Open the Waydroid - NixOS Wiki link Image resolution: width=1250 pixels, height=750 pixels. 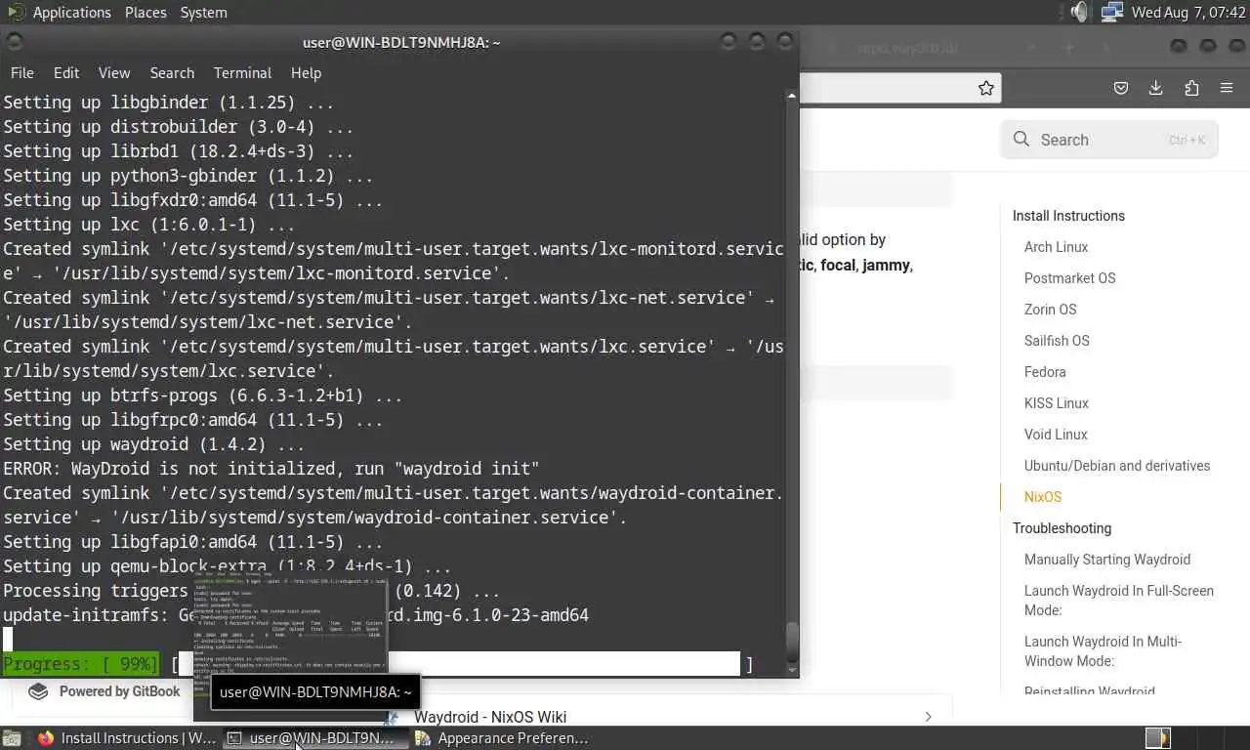[490, 717]
